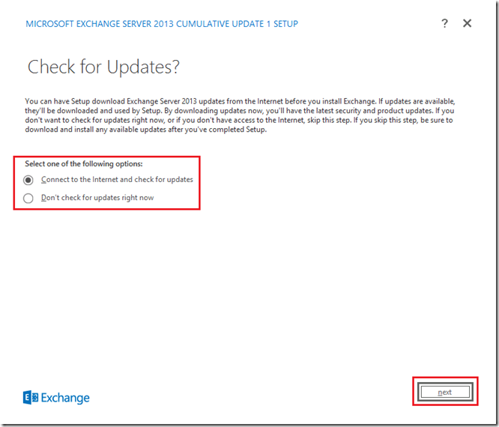Close the Exchange setup window

pos(468,24)
